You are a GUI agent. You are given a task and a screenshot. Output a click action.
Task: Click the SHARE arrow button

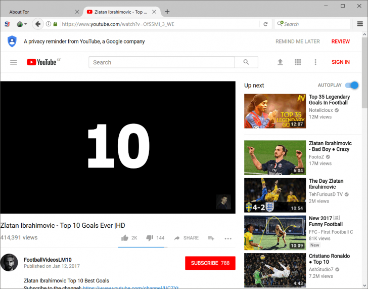click(187, 238)
